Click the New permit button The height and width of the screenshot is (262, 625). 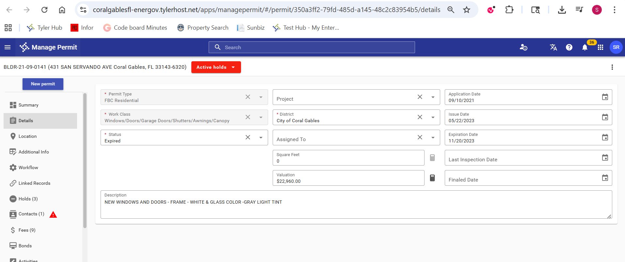(43, 84)
